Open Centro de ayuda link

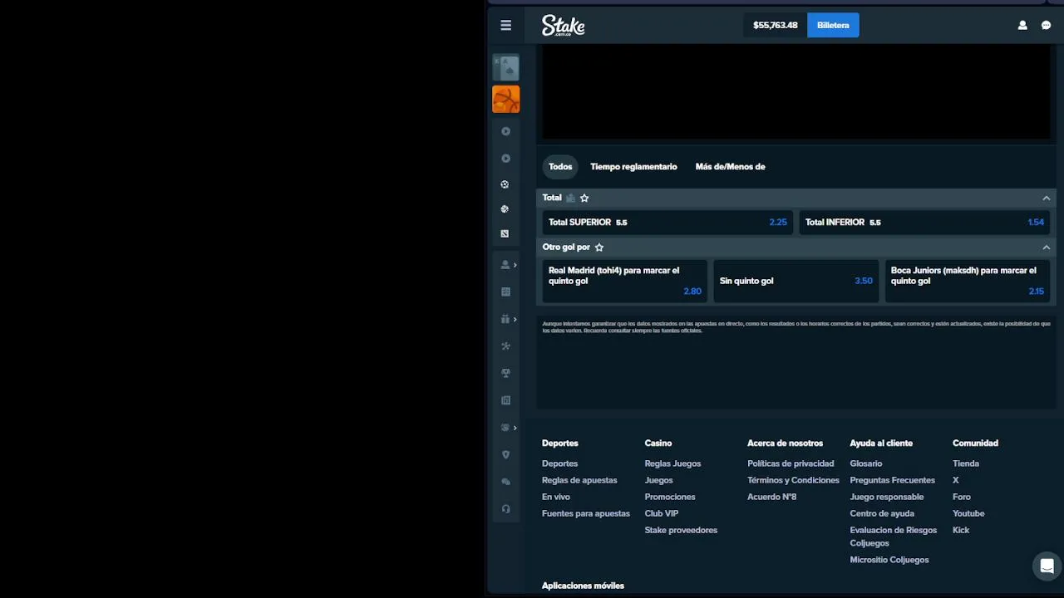tap(882, 513)
